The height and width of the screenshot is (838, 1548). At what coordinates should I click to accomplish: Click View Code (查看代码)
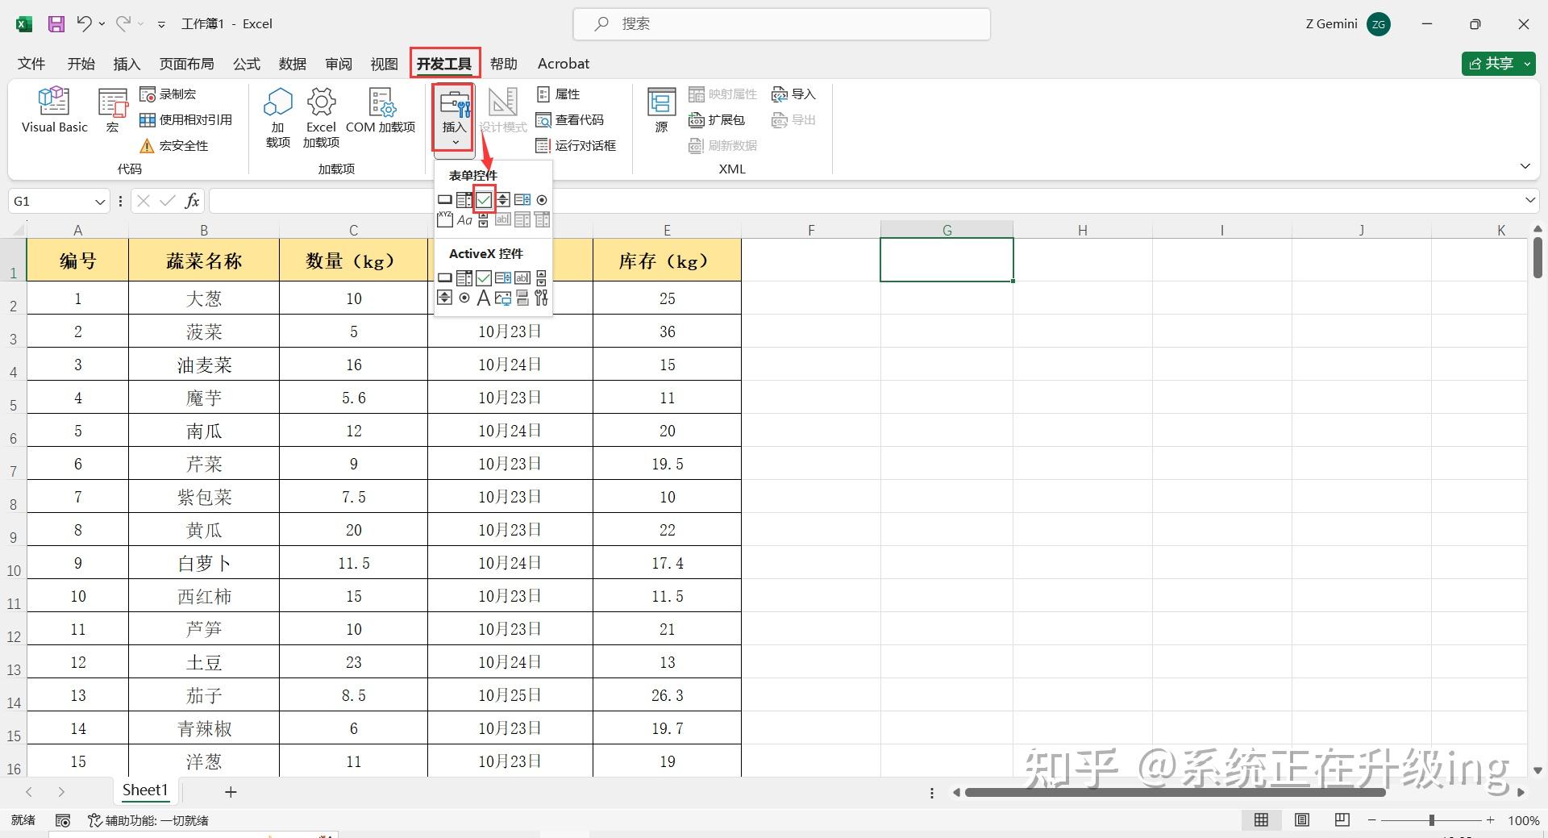(x=570, y=120)
